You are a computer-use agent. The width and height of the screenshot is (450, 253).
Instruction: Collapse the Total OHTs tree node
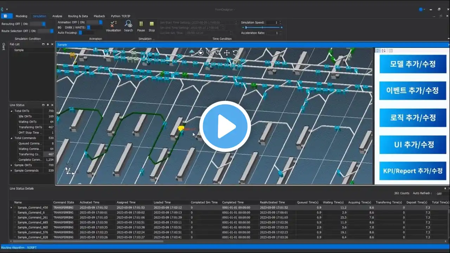point(11,111)
